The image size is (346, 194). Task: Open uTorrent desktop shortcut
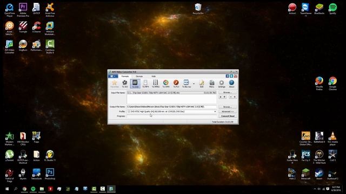click(x=10, y=156)
